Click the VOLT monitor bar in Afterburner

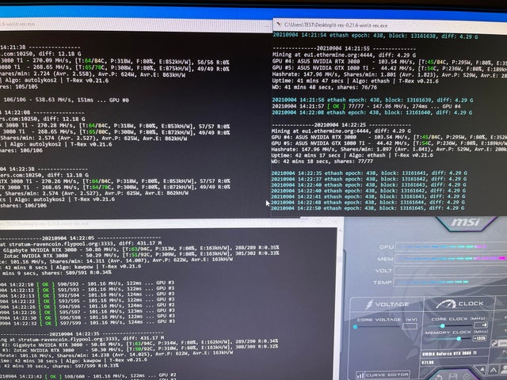click(451, 271)
